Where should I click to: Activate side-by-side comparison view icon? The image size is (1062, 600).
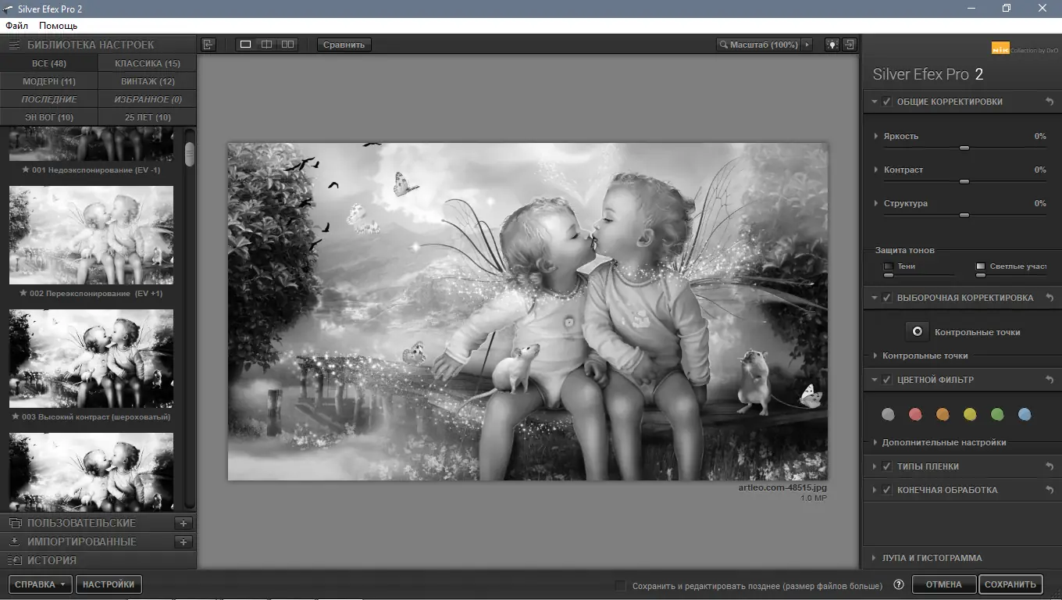tap(287, 45)
